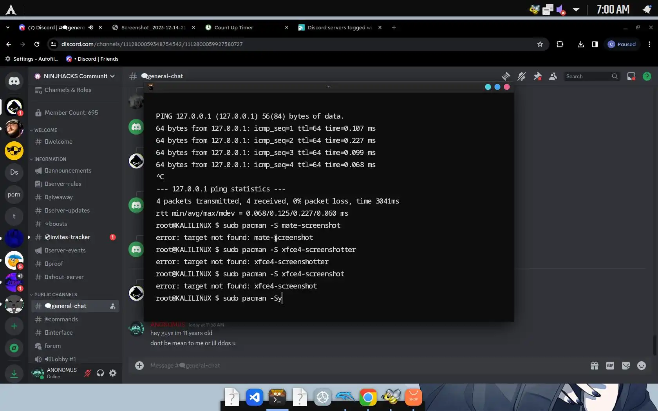Open the Discord inbox icon

point(631,76)
